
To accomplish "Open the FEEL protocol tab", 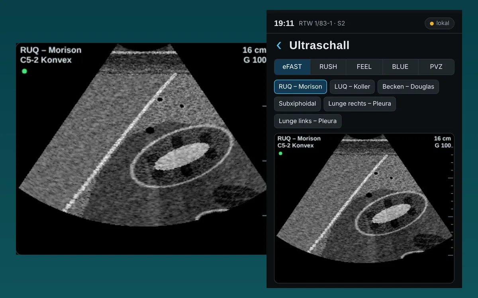I will 364,67.
